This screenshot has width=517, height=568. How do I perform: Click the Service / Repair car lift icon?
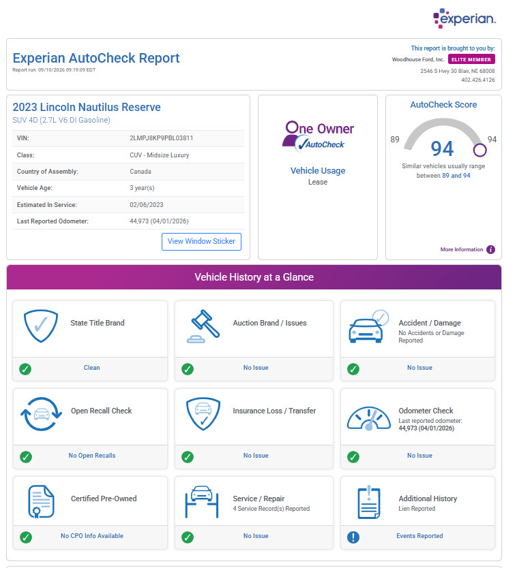202,502
